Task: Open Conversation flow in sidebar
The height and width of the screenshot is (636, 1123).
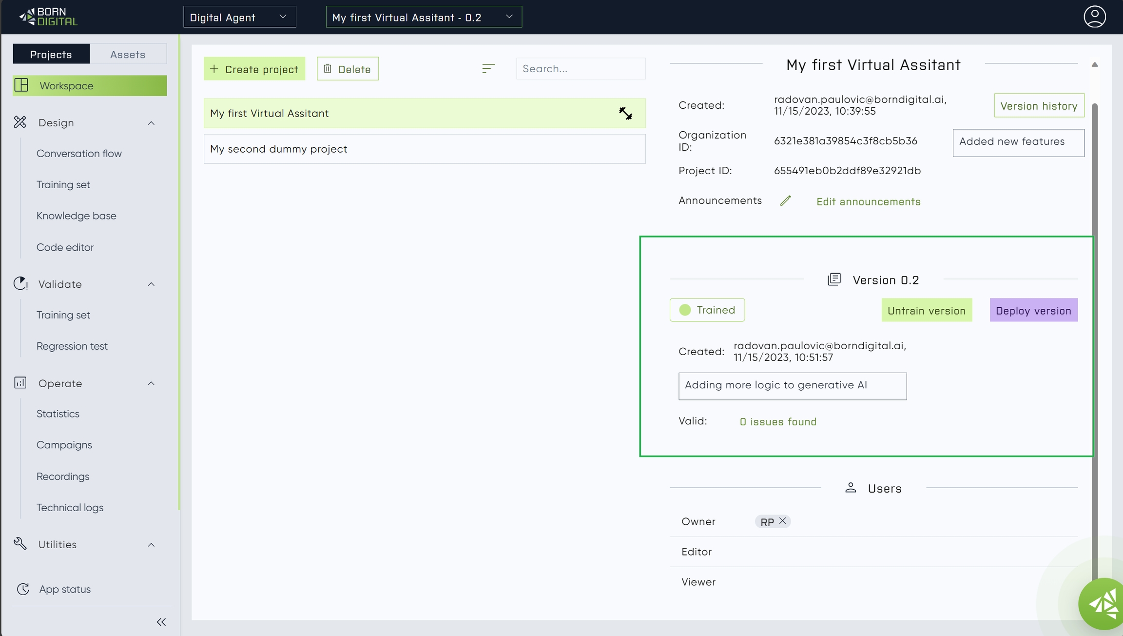Action: click(x=79, y=154)
